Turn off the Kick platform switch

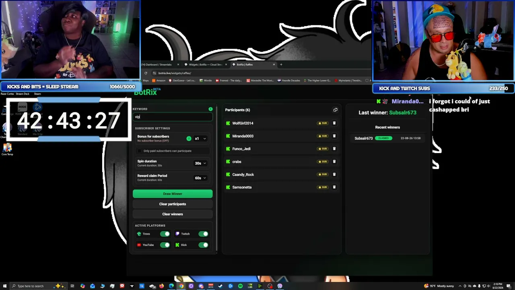pos(204,245)
